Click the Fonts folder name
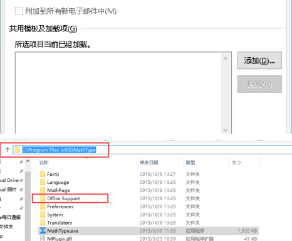Viewport: 292px width, 241px height. (53, 174)
